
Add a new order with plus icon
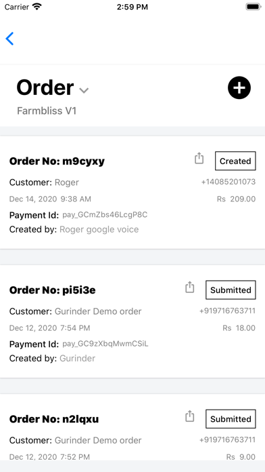pyautogui.click(x=239, y=87)
